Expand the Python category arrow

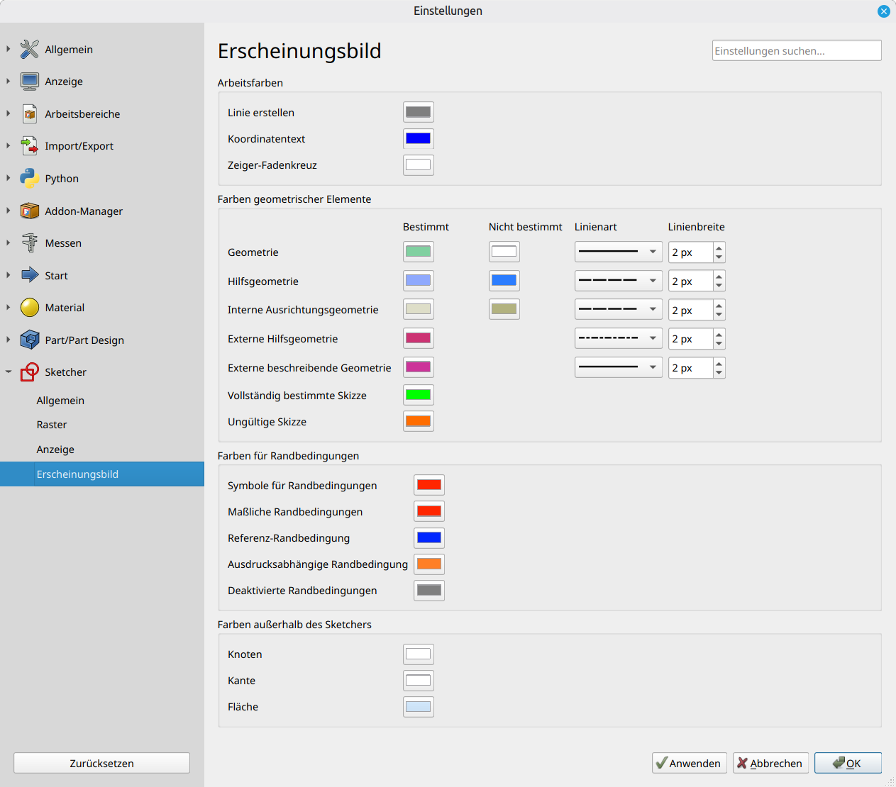[8, 178]
